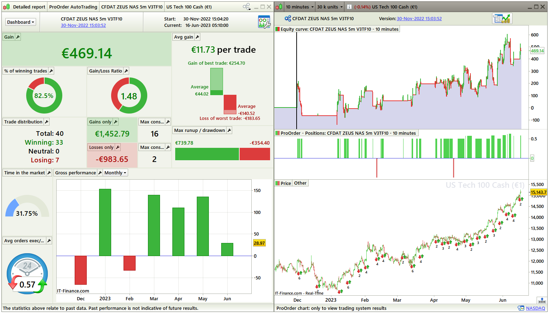
Task: Click the Gain/Loss Ratio wrench icon
Action: 126,71
